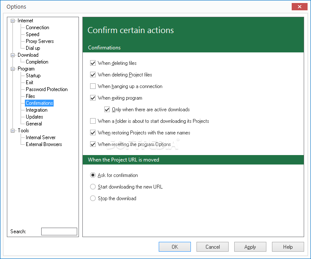Screen dimensions: 311x259
Task: Uncheck When deleting Project files
Action: 93,75
